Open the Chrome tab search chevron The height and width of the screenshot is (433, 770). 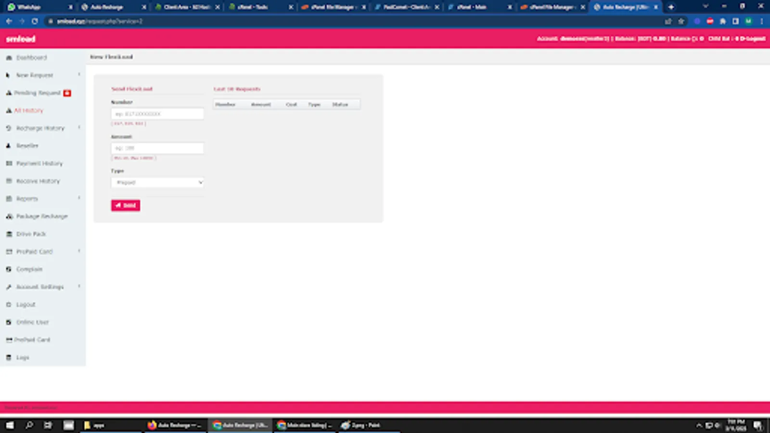click(706, 6)
